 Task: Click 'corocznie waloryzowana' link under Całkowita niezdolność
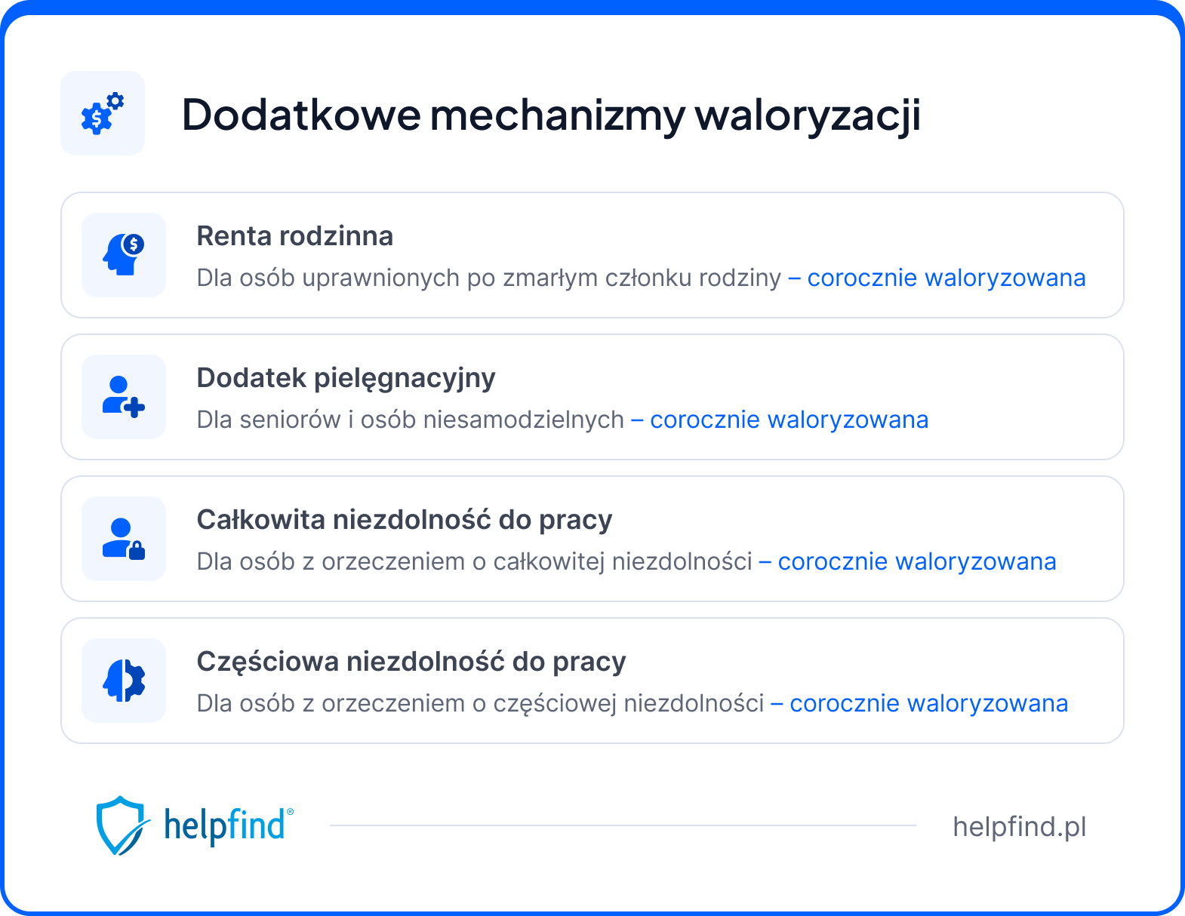pyautogui.click(x=916, y=562)
